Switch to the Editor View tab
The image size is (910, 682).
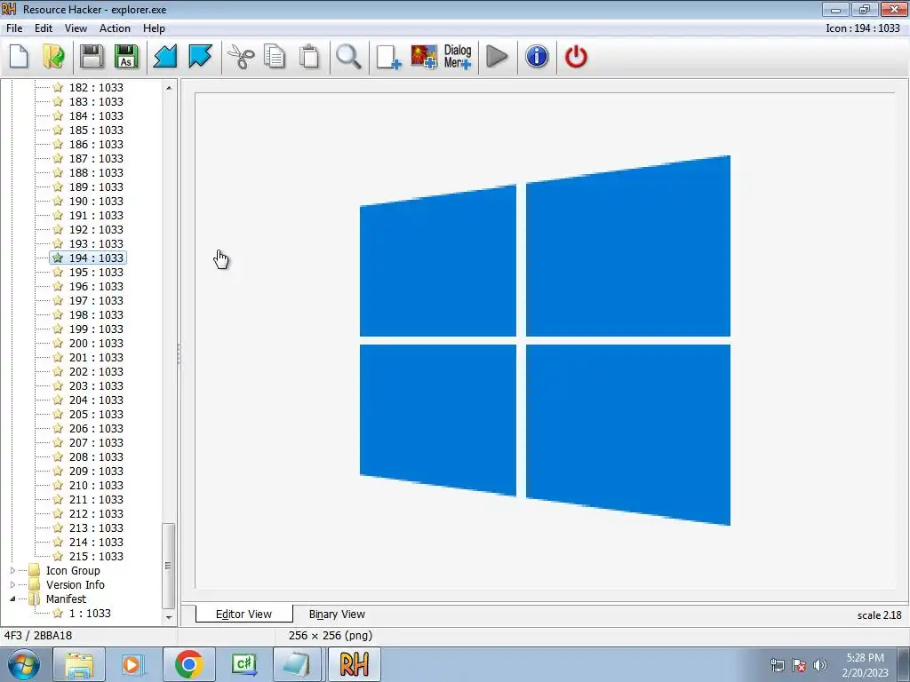tap(243, 615)
